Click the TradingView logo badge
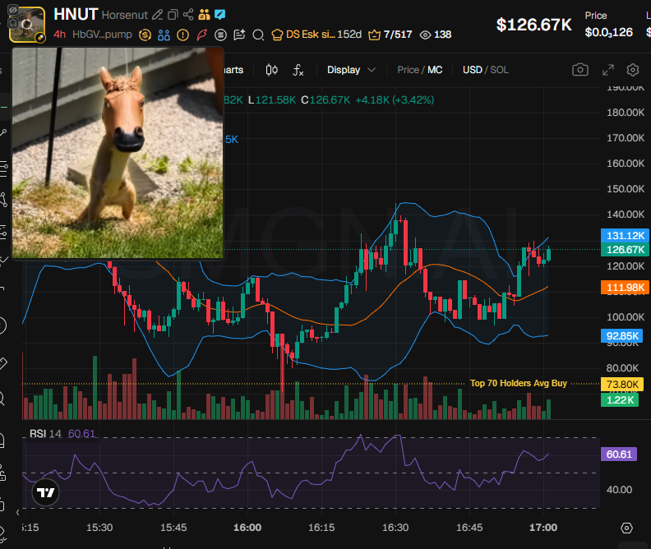Viewport: 651px width, 549px height. (x=46, y=492)
